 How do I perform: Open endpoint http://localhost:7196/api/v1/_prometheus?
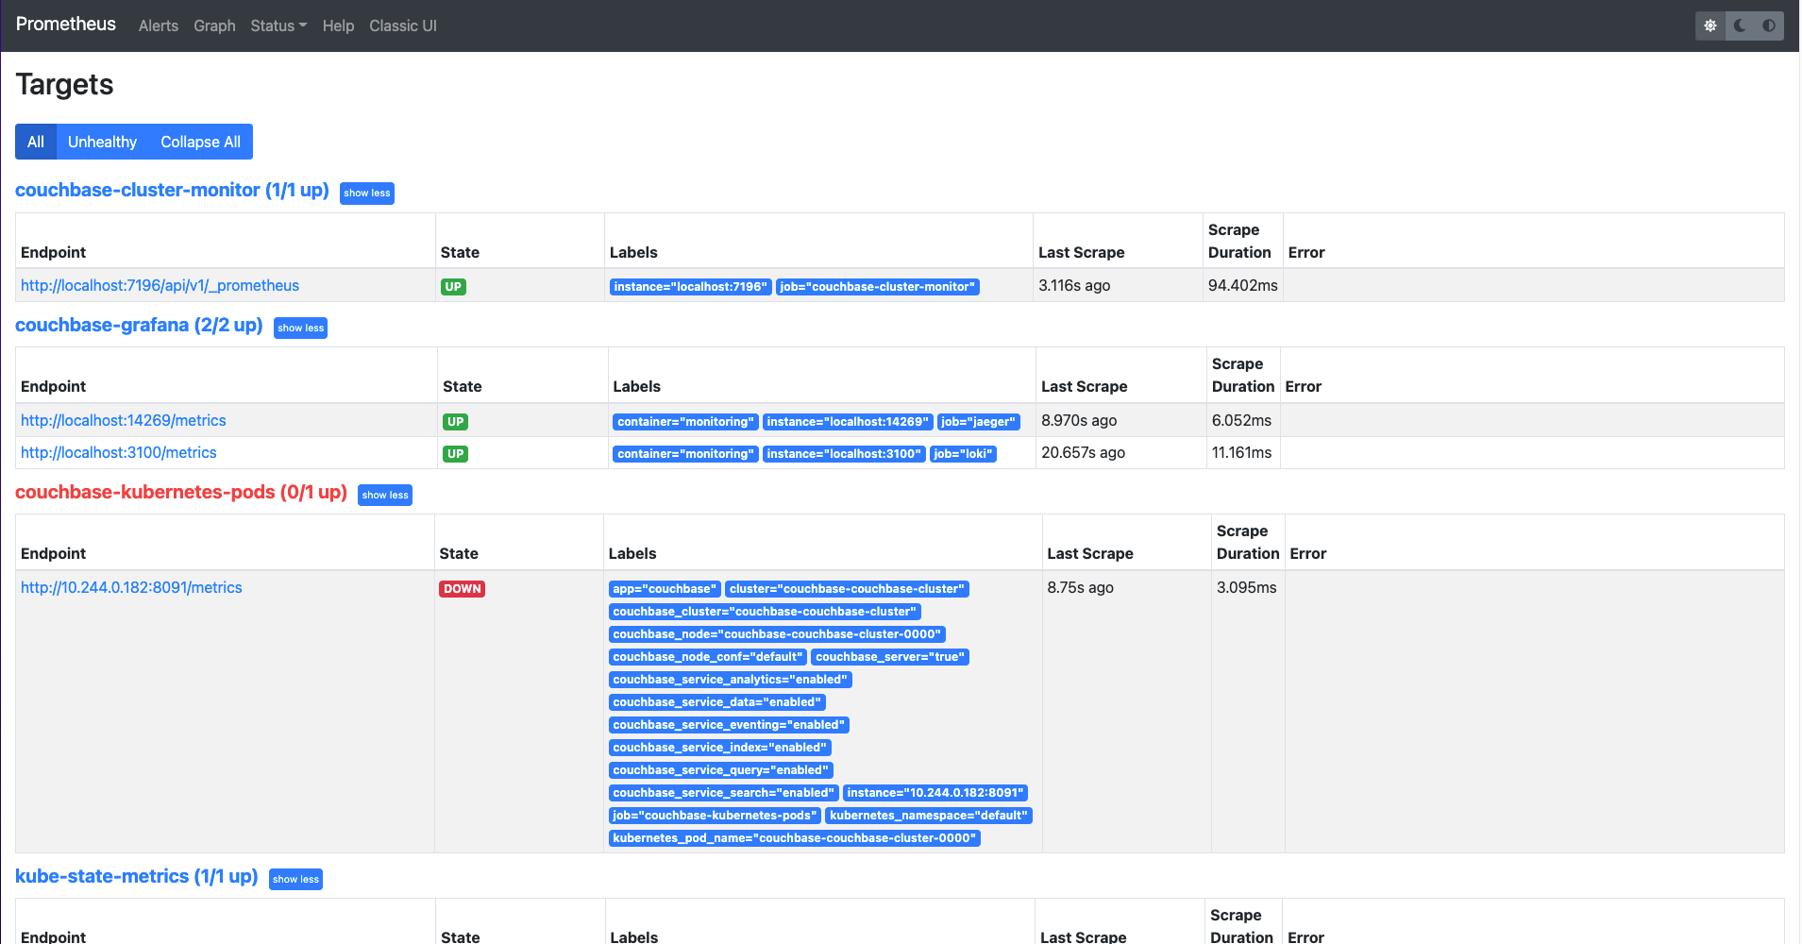point(160,285)
